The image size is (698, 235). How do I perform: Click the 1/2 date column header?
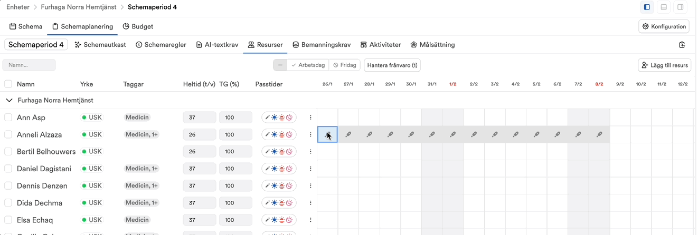[x=453, y=84]
